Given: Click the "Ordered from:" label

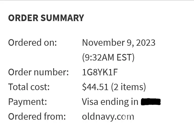Looking at the screenshot, I should 37,117.
